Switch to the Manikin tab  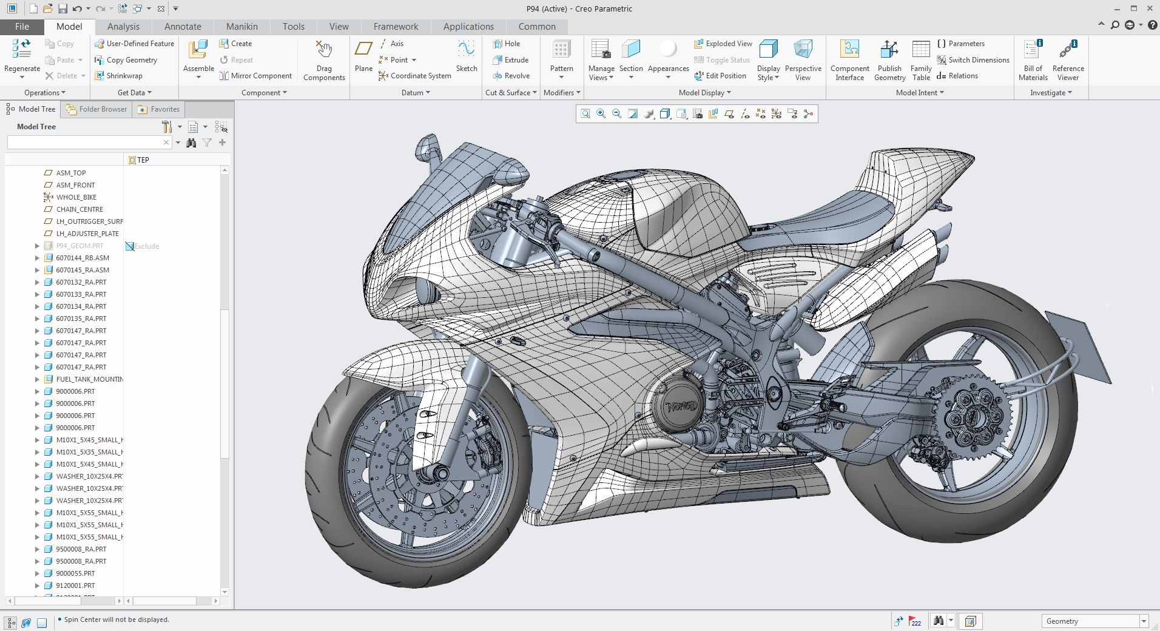[x=242, y=27]
